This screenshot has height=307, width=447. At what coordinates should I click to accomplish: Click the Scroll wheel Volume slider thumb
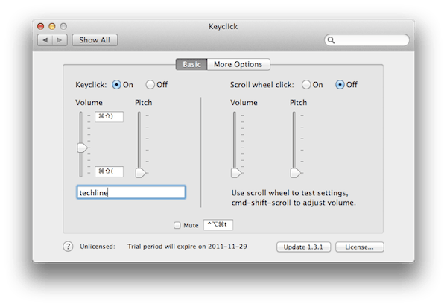pos(236,173)
